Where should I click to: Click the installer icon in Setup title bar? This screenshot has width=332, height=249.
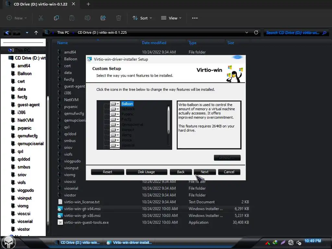tap(89, 59)
